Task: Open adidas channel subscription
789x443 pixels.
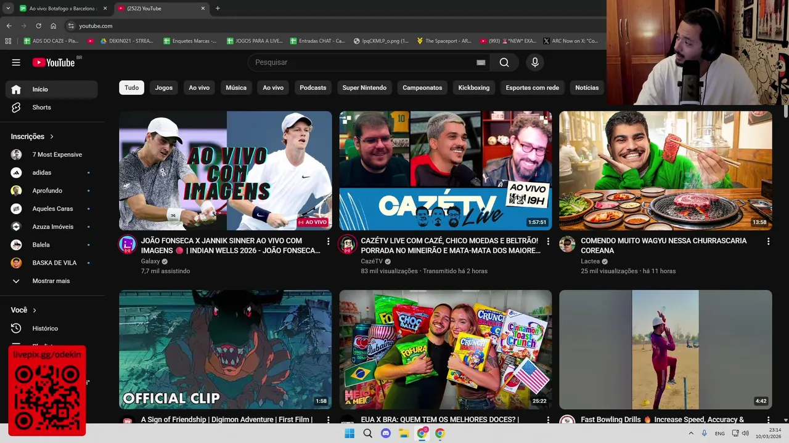Action: (x=52, y=172)
